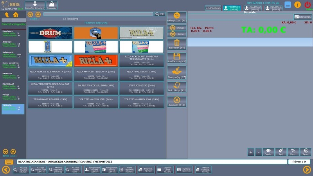This screenshot has width=313, height=176.
Task: Add RIZLA ΚΟΚΚΙΝ.ΜΕΓ.50 ΜΕΓΑΛΑ ΤΣΙΓΑΡΟΧΑΡΤΑ product
Action: 142,61
